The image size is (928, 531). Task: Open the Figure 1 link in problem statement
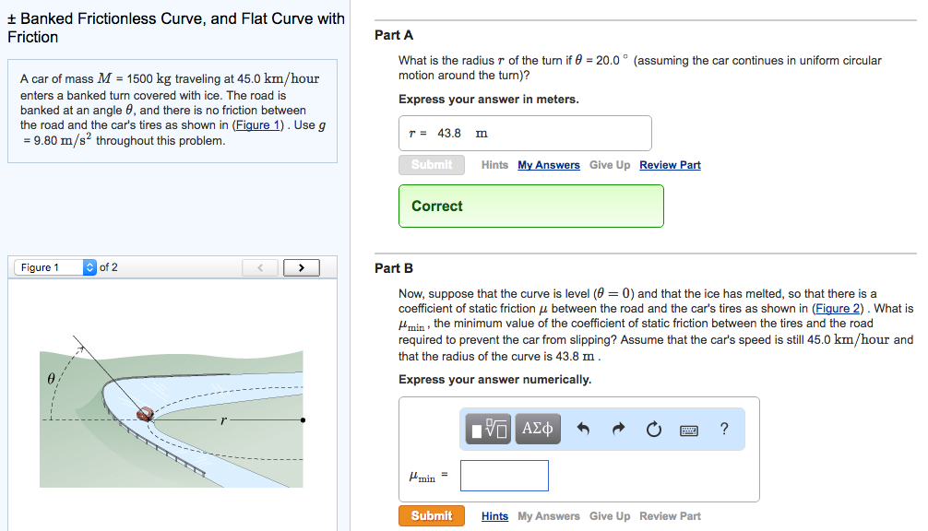[x=256, y=125]
